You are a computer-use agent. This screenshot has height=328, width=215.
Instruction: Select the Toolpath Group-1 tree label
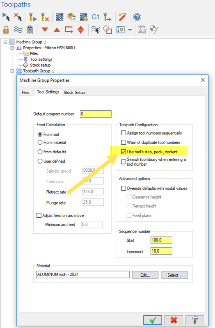[x=39, y=71]
